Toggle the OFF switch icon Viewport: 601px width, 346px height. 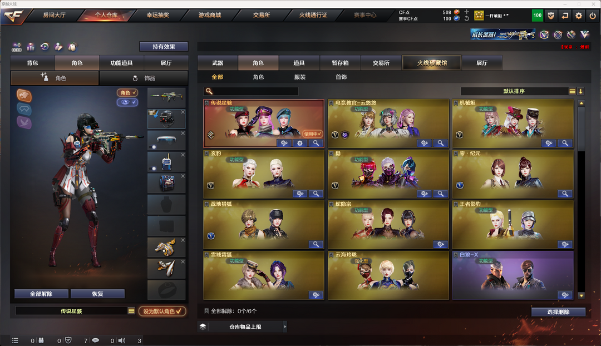pyautogui.click(x=17, y=47)
